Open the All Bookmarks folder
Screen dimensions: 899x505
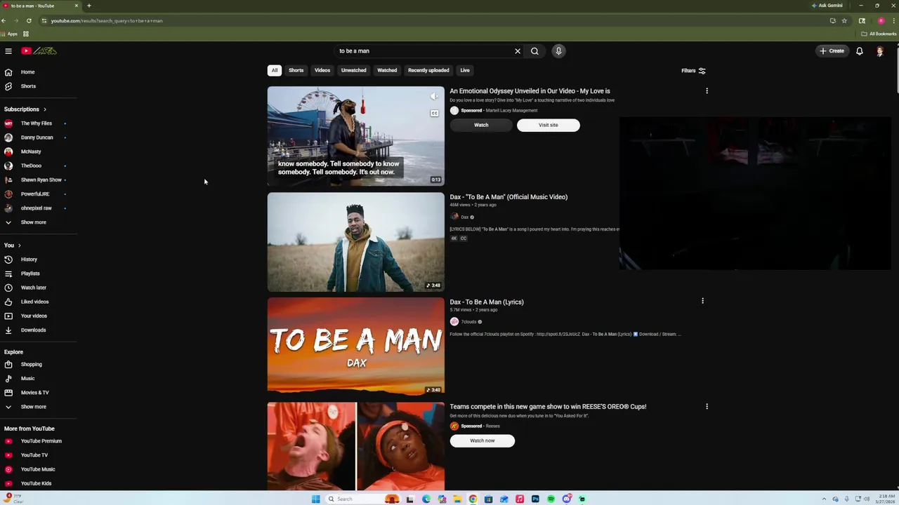pyautogui.click(x=879, y=34)
